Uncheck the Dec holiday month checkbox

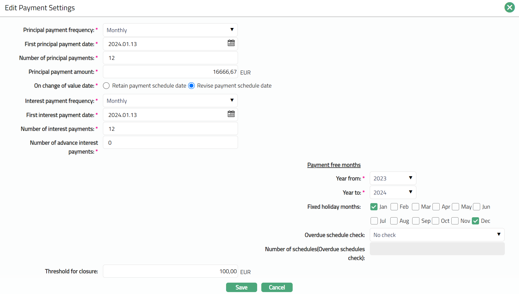[475, 221]
